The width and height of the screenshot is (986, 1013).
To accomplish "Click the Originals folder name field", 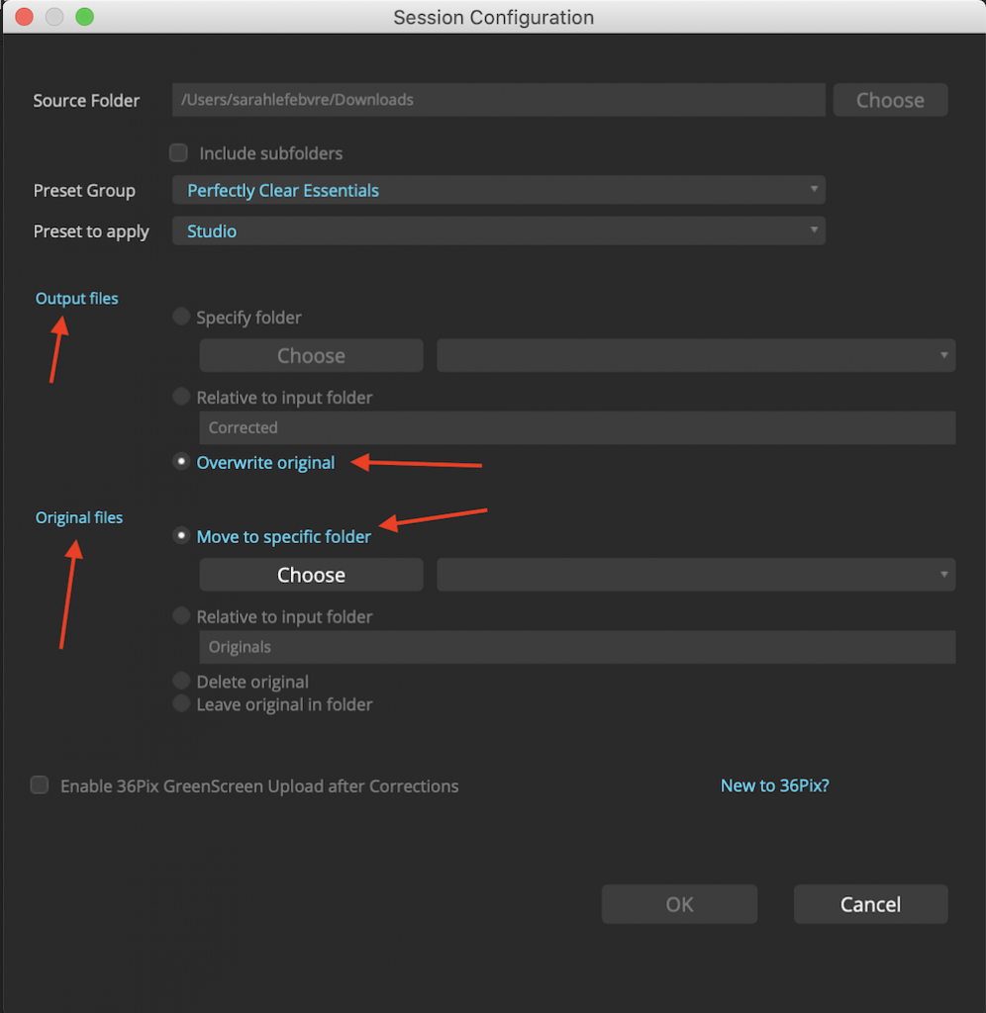I will click(x=577, y=647).
